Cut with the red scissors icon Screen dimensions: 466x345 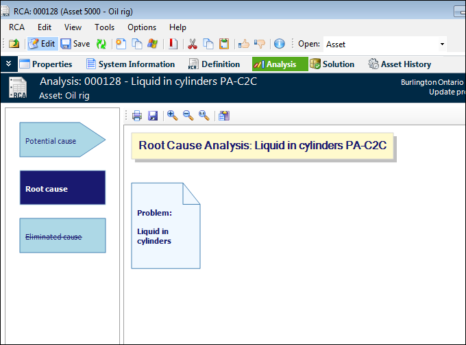[x=193, y=44]
